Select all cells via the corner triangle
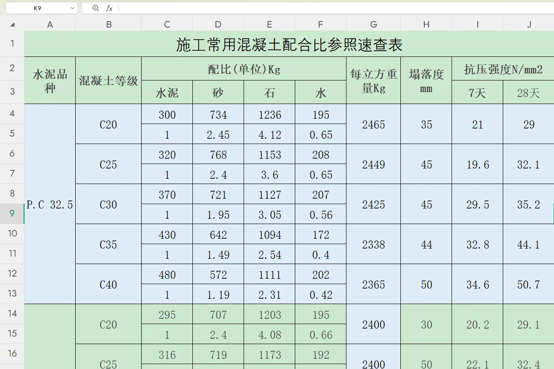 coord(12,24)
